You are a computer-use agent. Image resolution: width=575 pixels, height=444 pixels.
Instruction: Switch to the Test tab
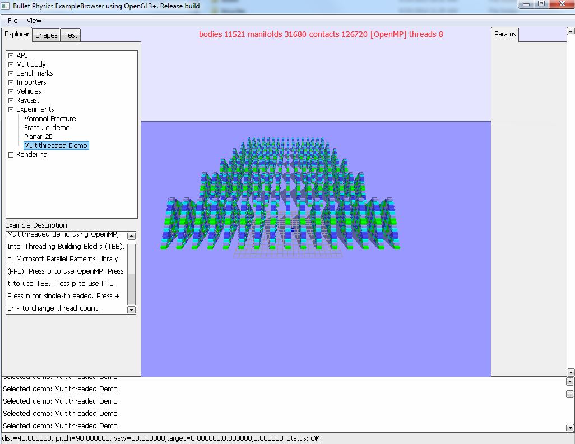point(71,35)
